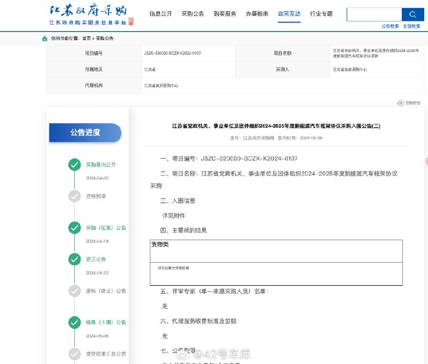This screenshot has height=364, width=428.
Task: Click the 公告进度 header banner
Action: tap(85, 132)
